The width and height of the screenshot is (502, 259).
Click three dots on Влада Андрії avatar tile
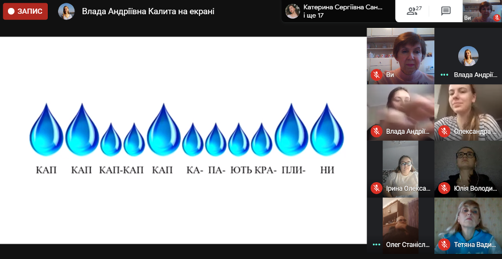(x=444, y=75)
